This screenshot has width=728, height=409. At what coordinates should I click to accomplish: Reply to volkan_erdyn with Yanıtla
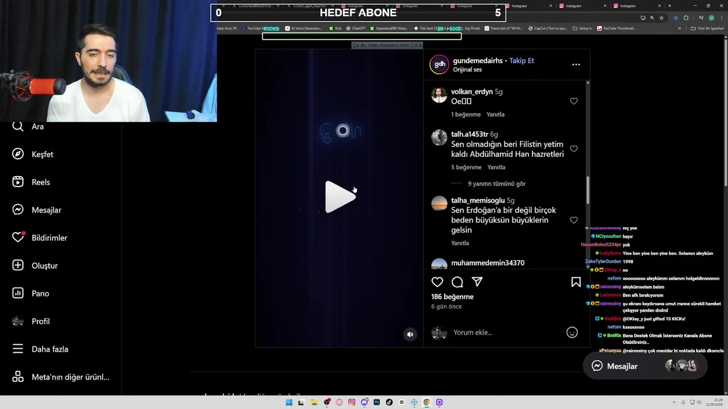(495, 115)
